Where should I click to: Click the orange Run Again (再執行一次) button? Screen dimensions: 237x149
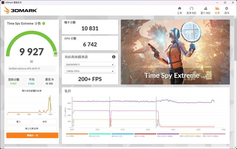coord(32,135)
